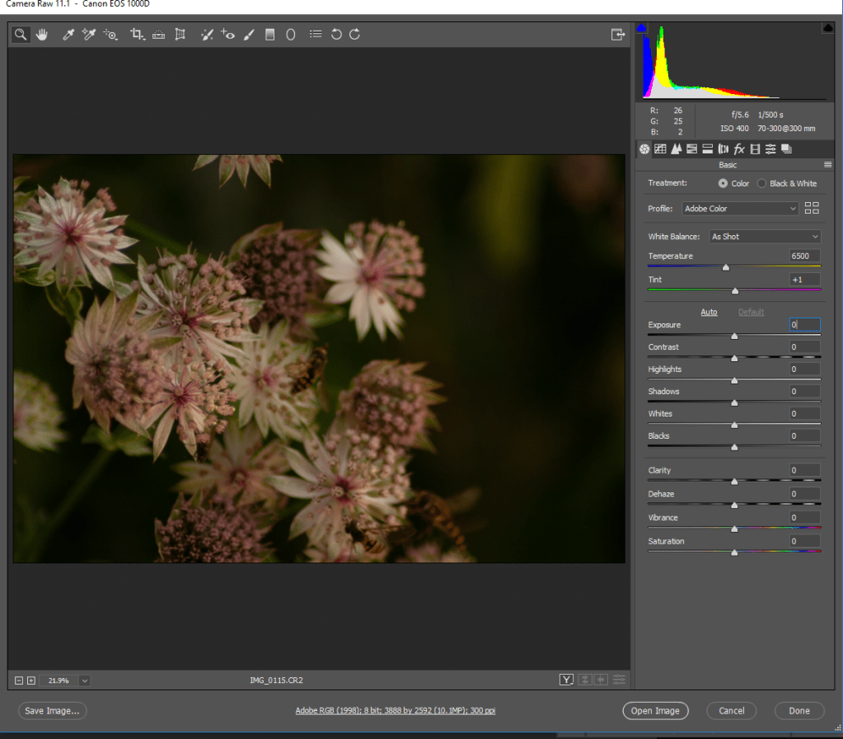Select the Adjustment Brush tool
843x739 pixels.
[249, 35]
